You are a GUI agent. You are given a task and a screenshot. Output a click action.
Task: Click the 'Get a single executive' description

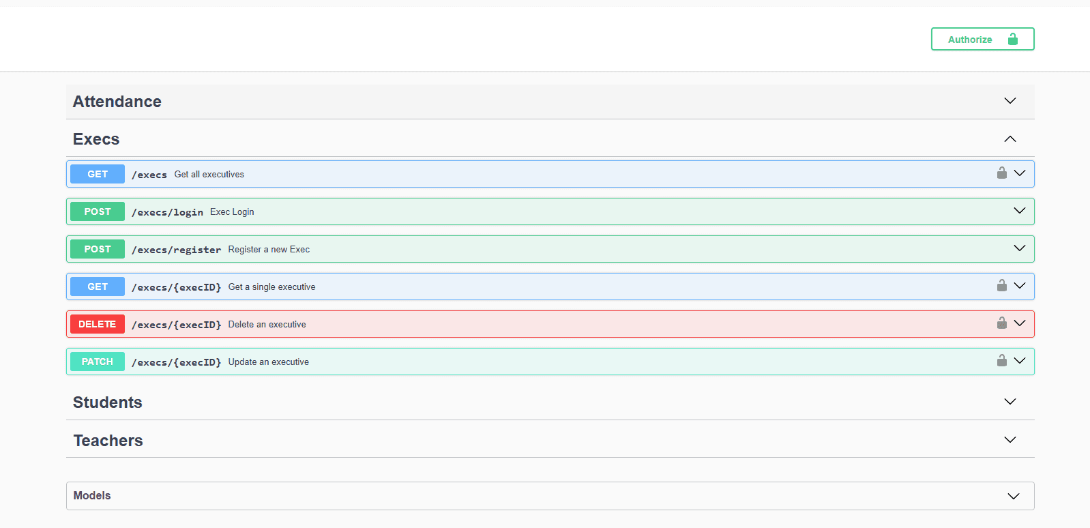click(x=271, y=287)
